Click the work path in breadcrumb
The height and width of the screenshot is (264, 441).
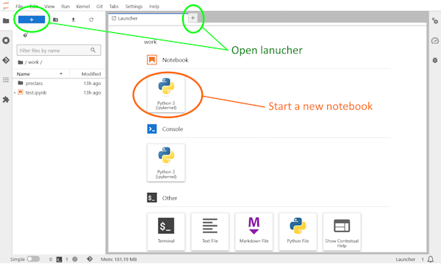(x=33, y=62)
